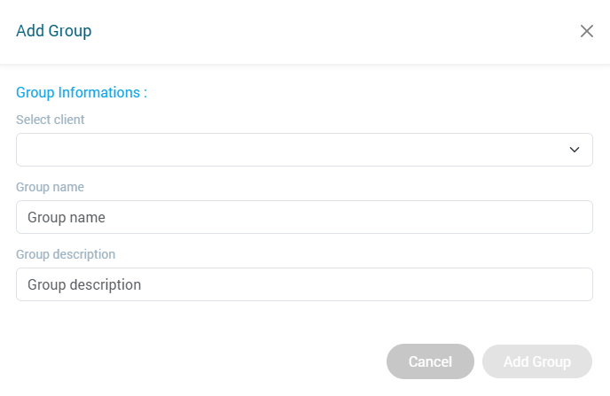610x396 pixels.
Task: Click the dialog header bar
Action: [310, 31]
